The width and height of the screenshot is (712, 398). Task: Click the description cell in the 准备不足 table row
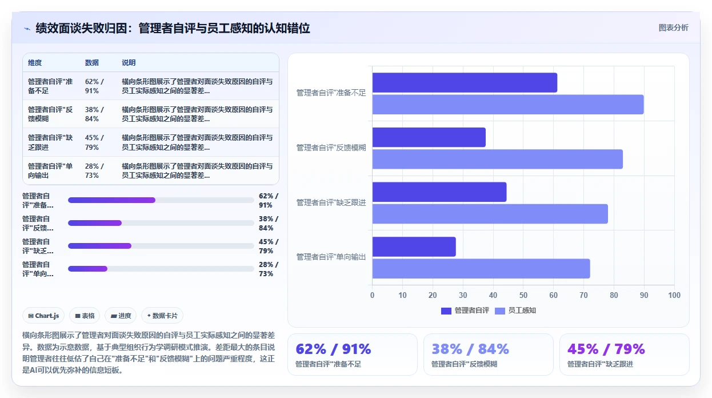[x=197, y=86]
